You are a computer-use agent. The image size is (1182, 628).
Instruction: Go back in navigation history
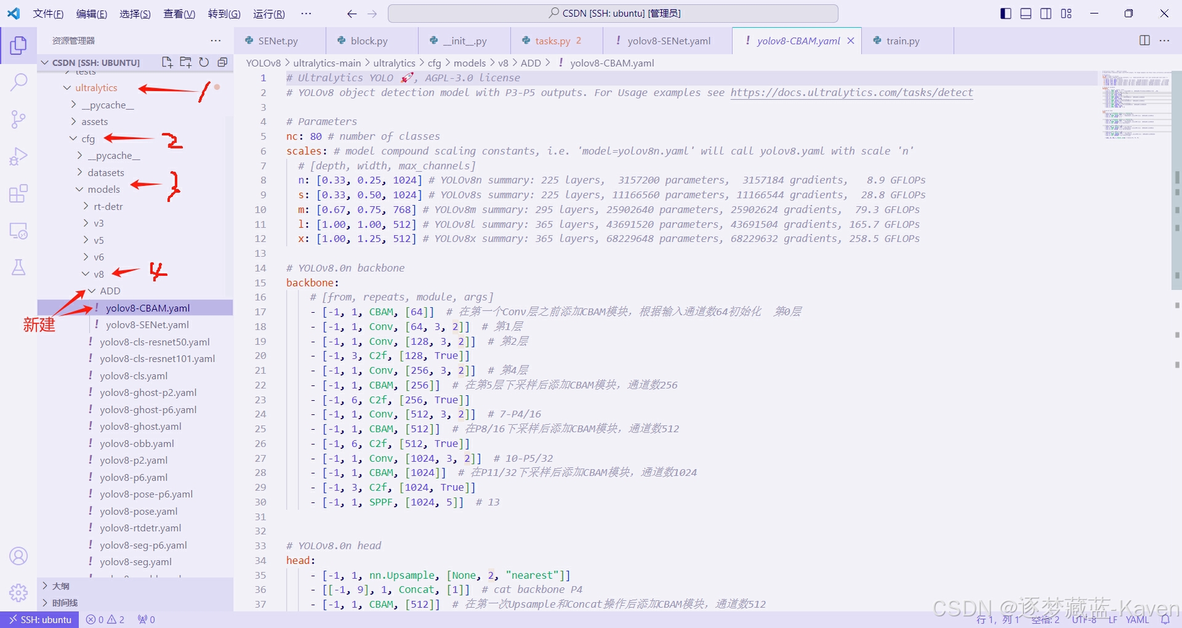[352, 14]
